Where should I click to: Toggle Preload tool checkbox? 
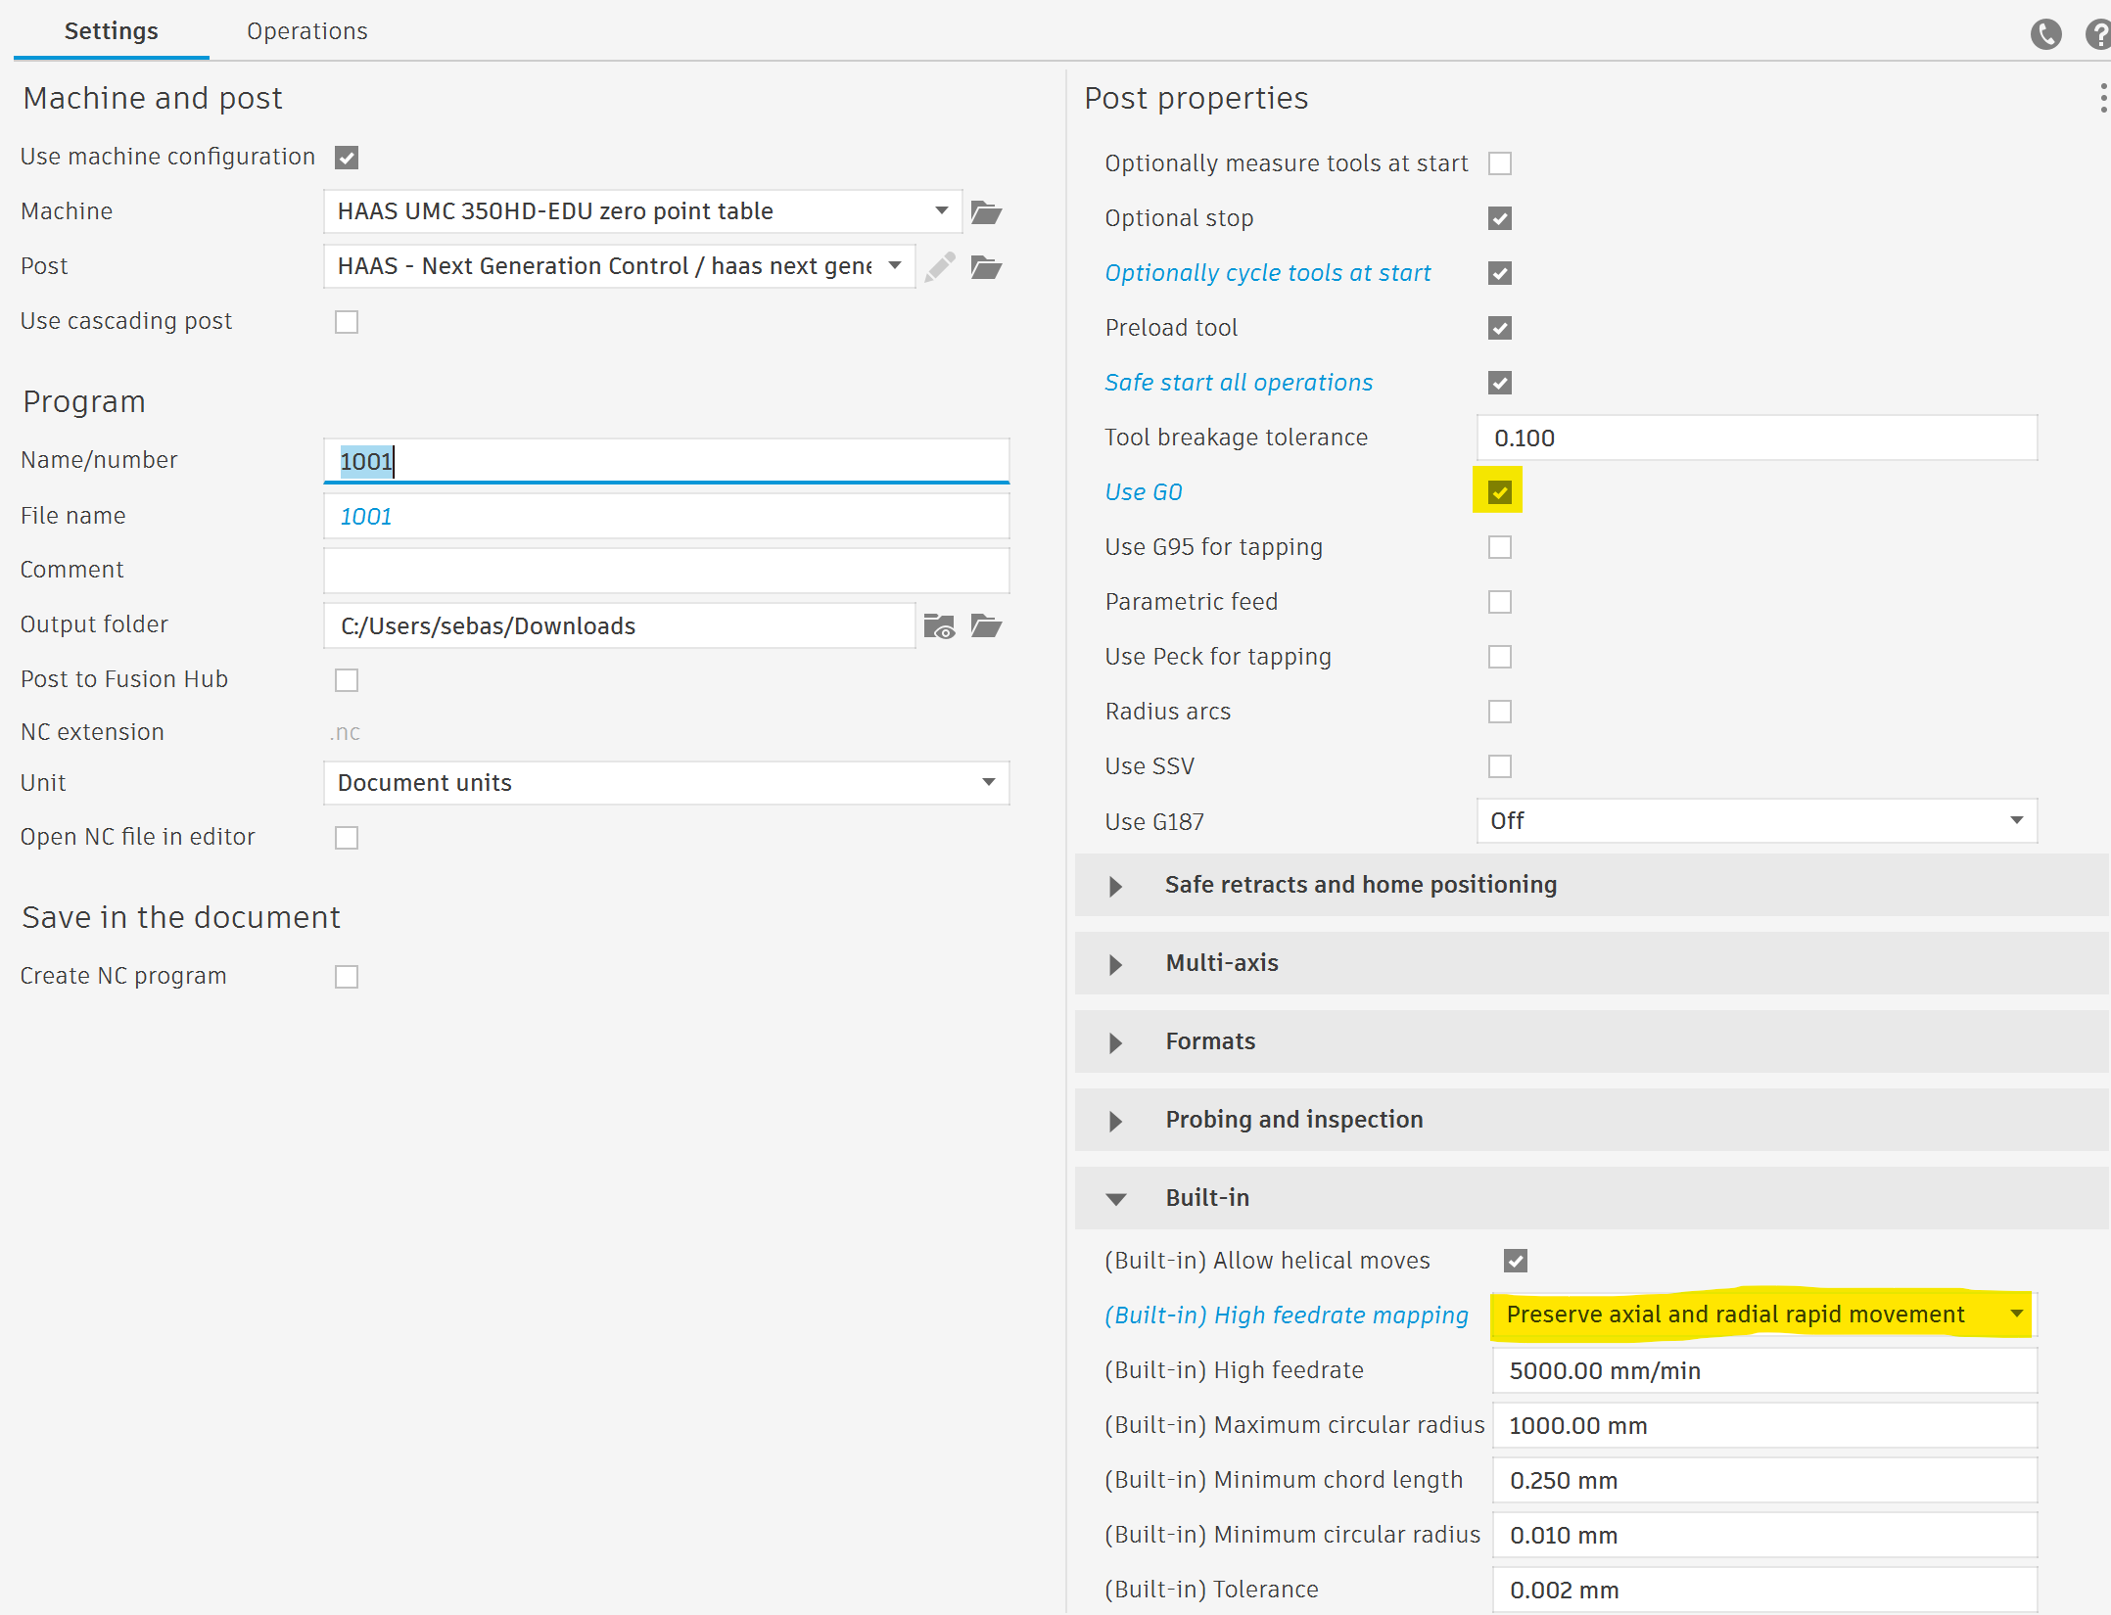point(1499,328)
